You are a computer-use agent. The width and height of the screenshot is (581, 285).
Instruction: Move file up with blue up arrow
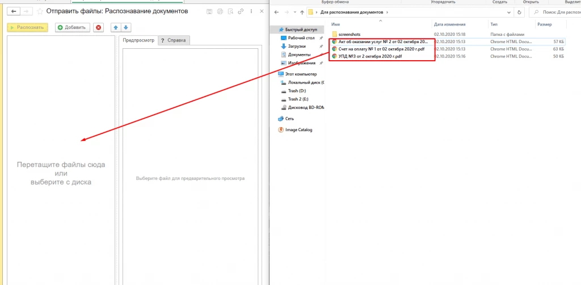tap(116, 27)
